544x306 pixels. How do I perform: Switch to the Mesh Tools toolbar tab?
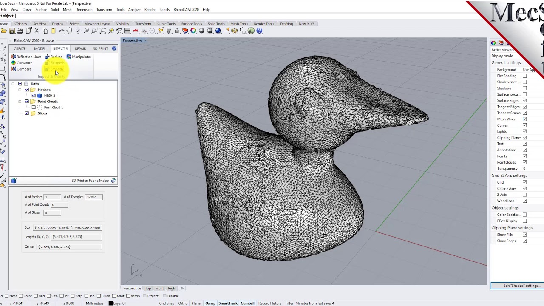coord(239,24)
